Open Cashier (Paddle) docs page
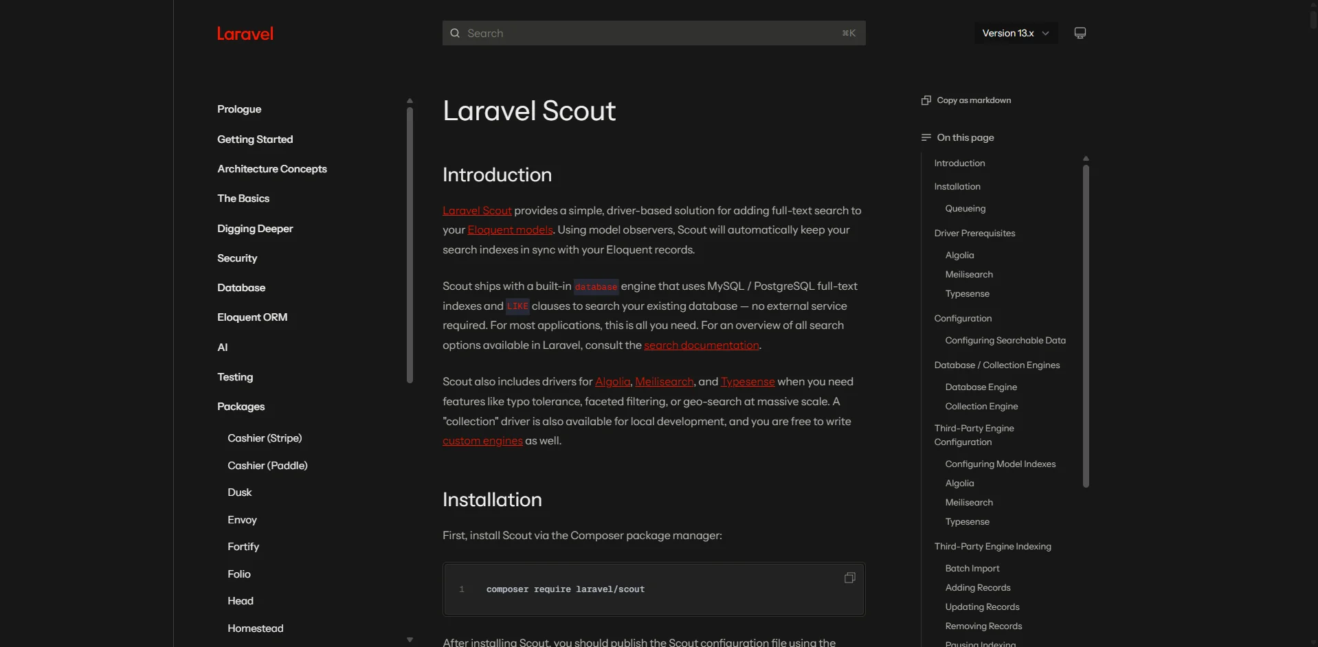 [267, 466]
